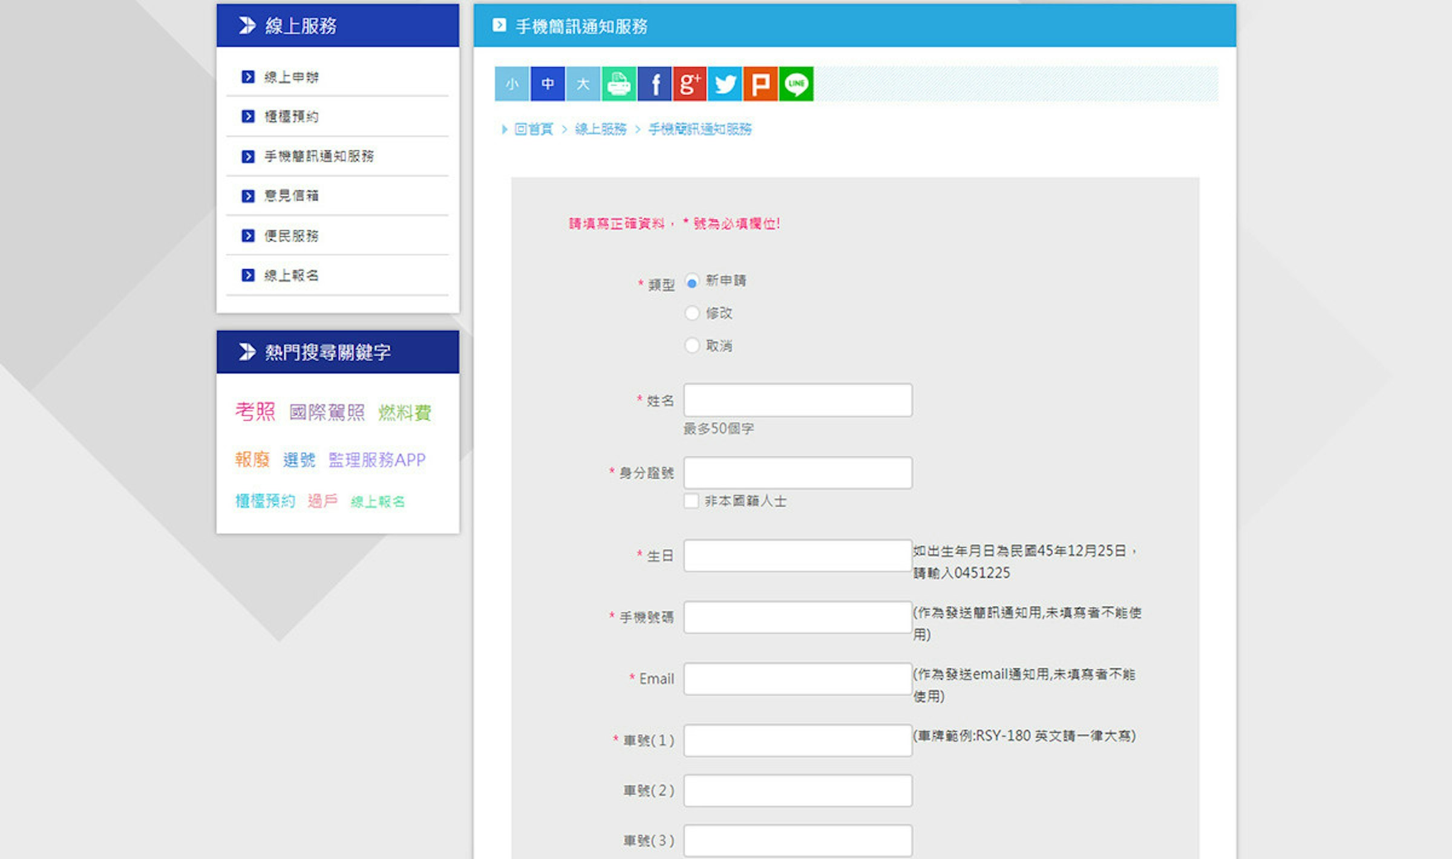Image resolution: width=1452 pixels, height=859 pixels.
Task: Click 報廢 hot keyword
Action: click(x=252, y=459)
